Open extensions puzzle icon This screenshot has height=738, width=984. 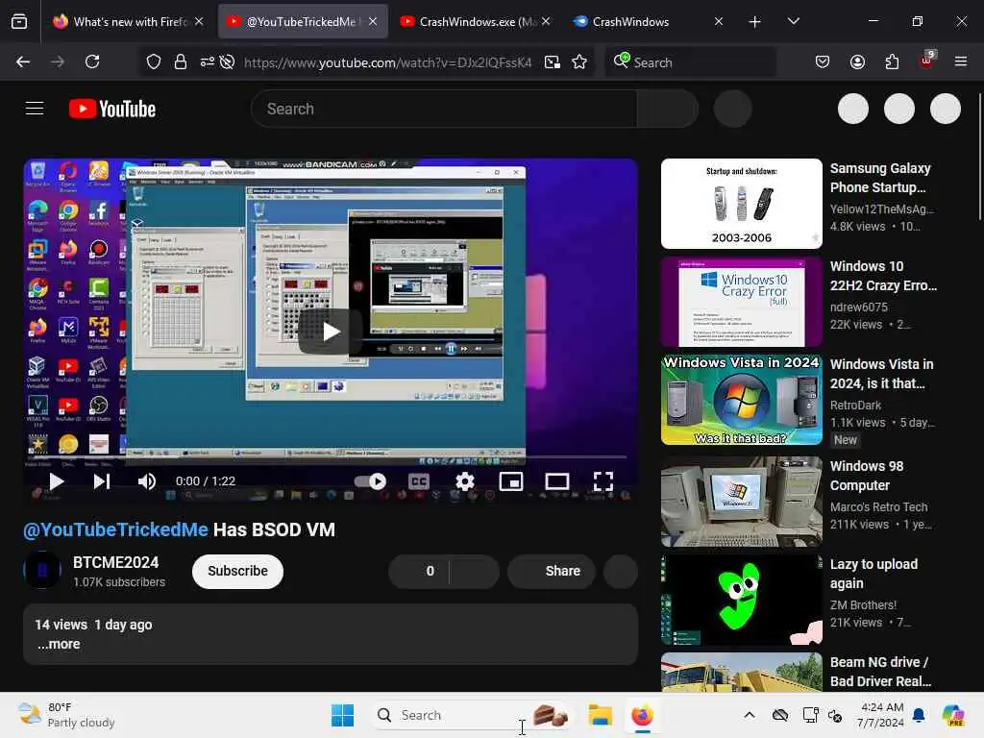coord(892,61)
